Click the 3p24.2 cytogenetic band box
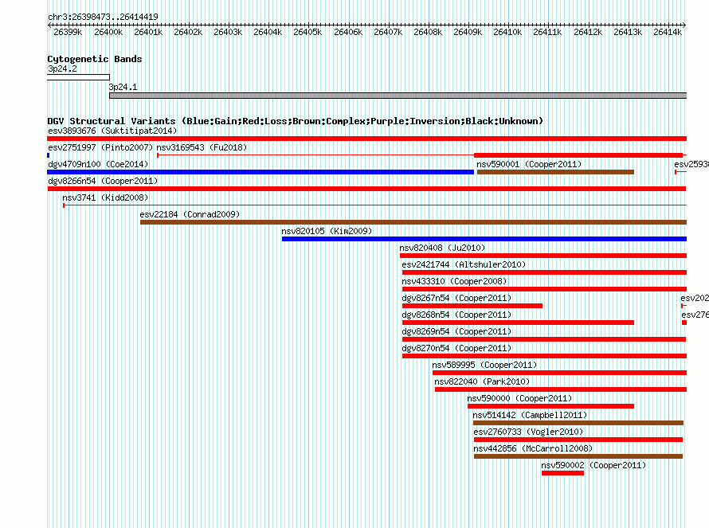The height and width of the screenshot is (528, 709). pos(78,77)
